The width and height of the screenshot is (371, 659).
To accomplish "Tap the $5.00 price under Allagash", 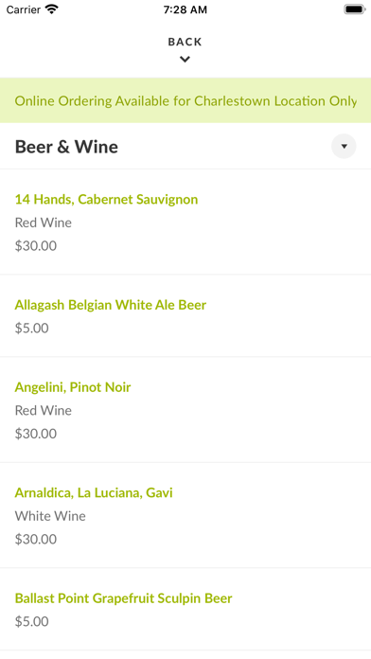I will click(32, 328).
